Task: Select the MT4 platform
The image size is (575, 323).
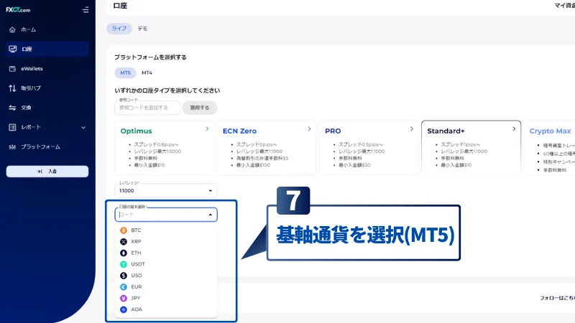Action: (147, 73)
